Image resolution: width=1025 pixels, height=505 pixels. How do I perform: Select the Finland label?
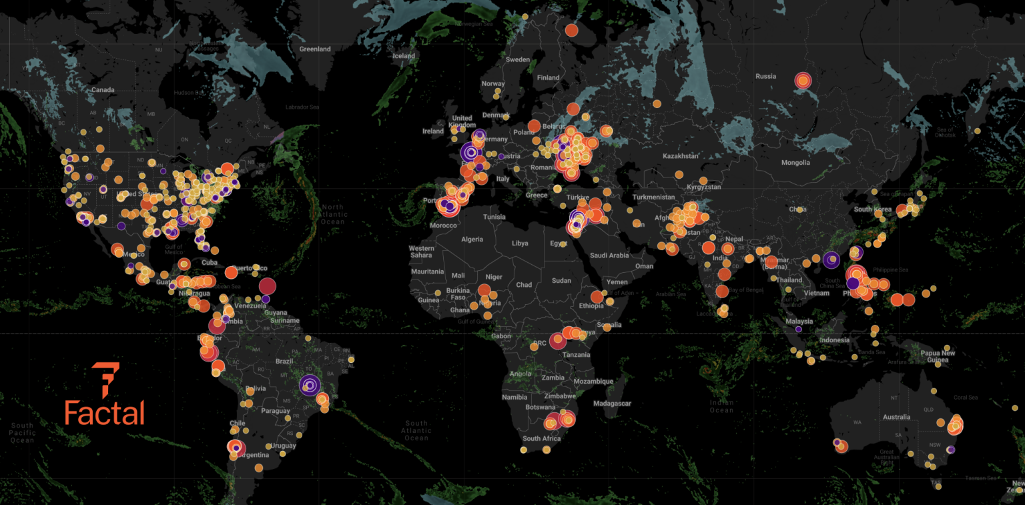coord(549,77)
